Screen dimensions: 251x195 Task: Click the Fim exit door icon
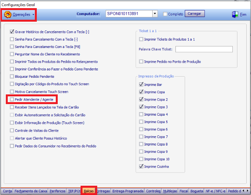tap(235, 14)
